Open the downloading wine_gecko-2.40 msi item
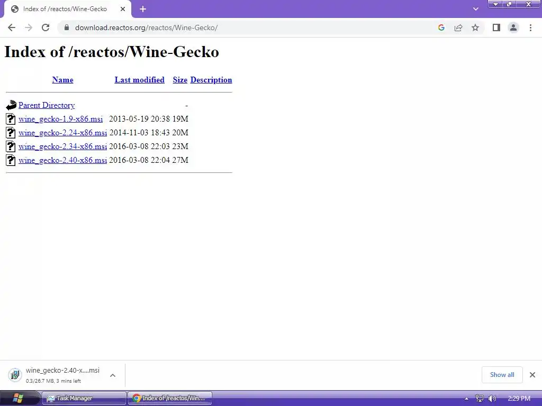Screen dimensions: 542x406 [x=62, y=375]
